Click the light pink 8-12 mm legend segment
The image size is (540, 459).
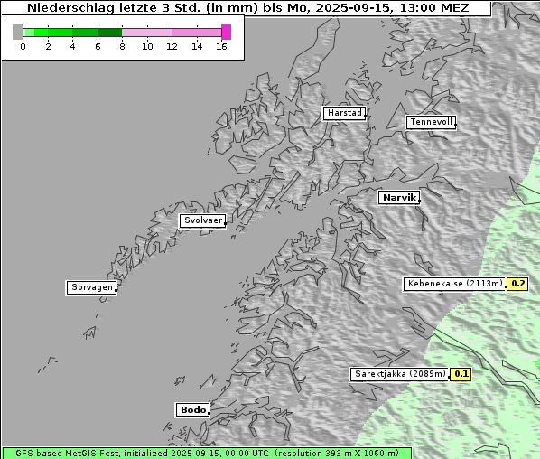pos(146,33)
